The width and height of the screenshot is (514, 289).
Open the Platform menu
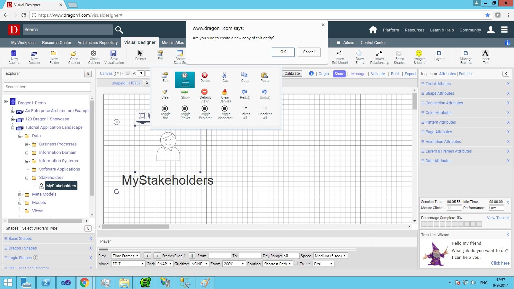(x=391, y=30)
